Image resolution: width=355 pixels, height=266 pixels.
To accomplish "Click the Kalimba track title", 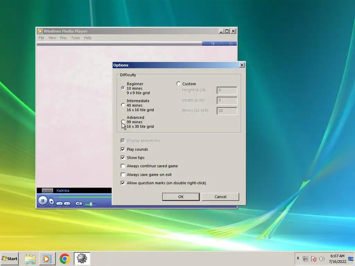I will (63, 190).
